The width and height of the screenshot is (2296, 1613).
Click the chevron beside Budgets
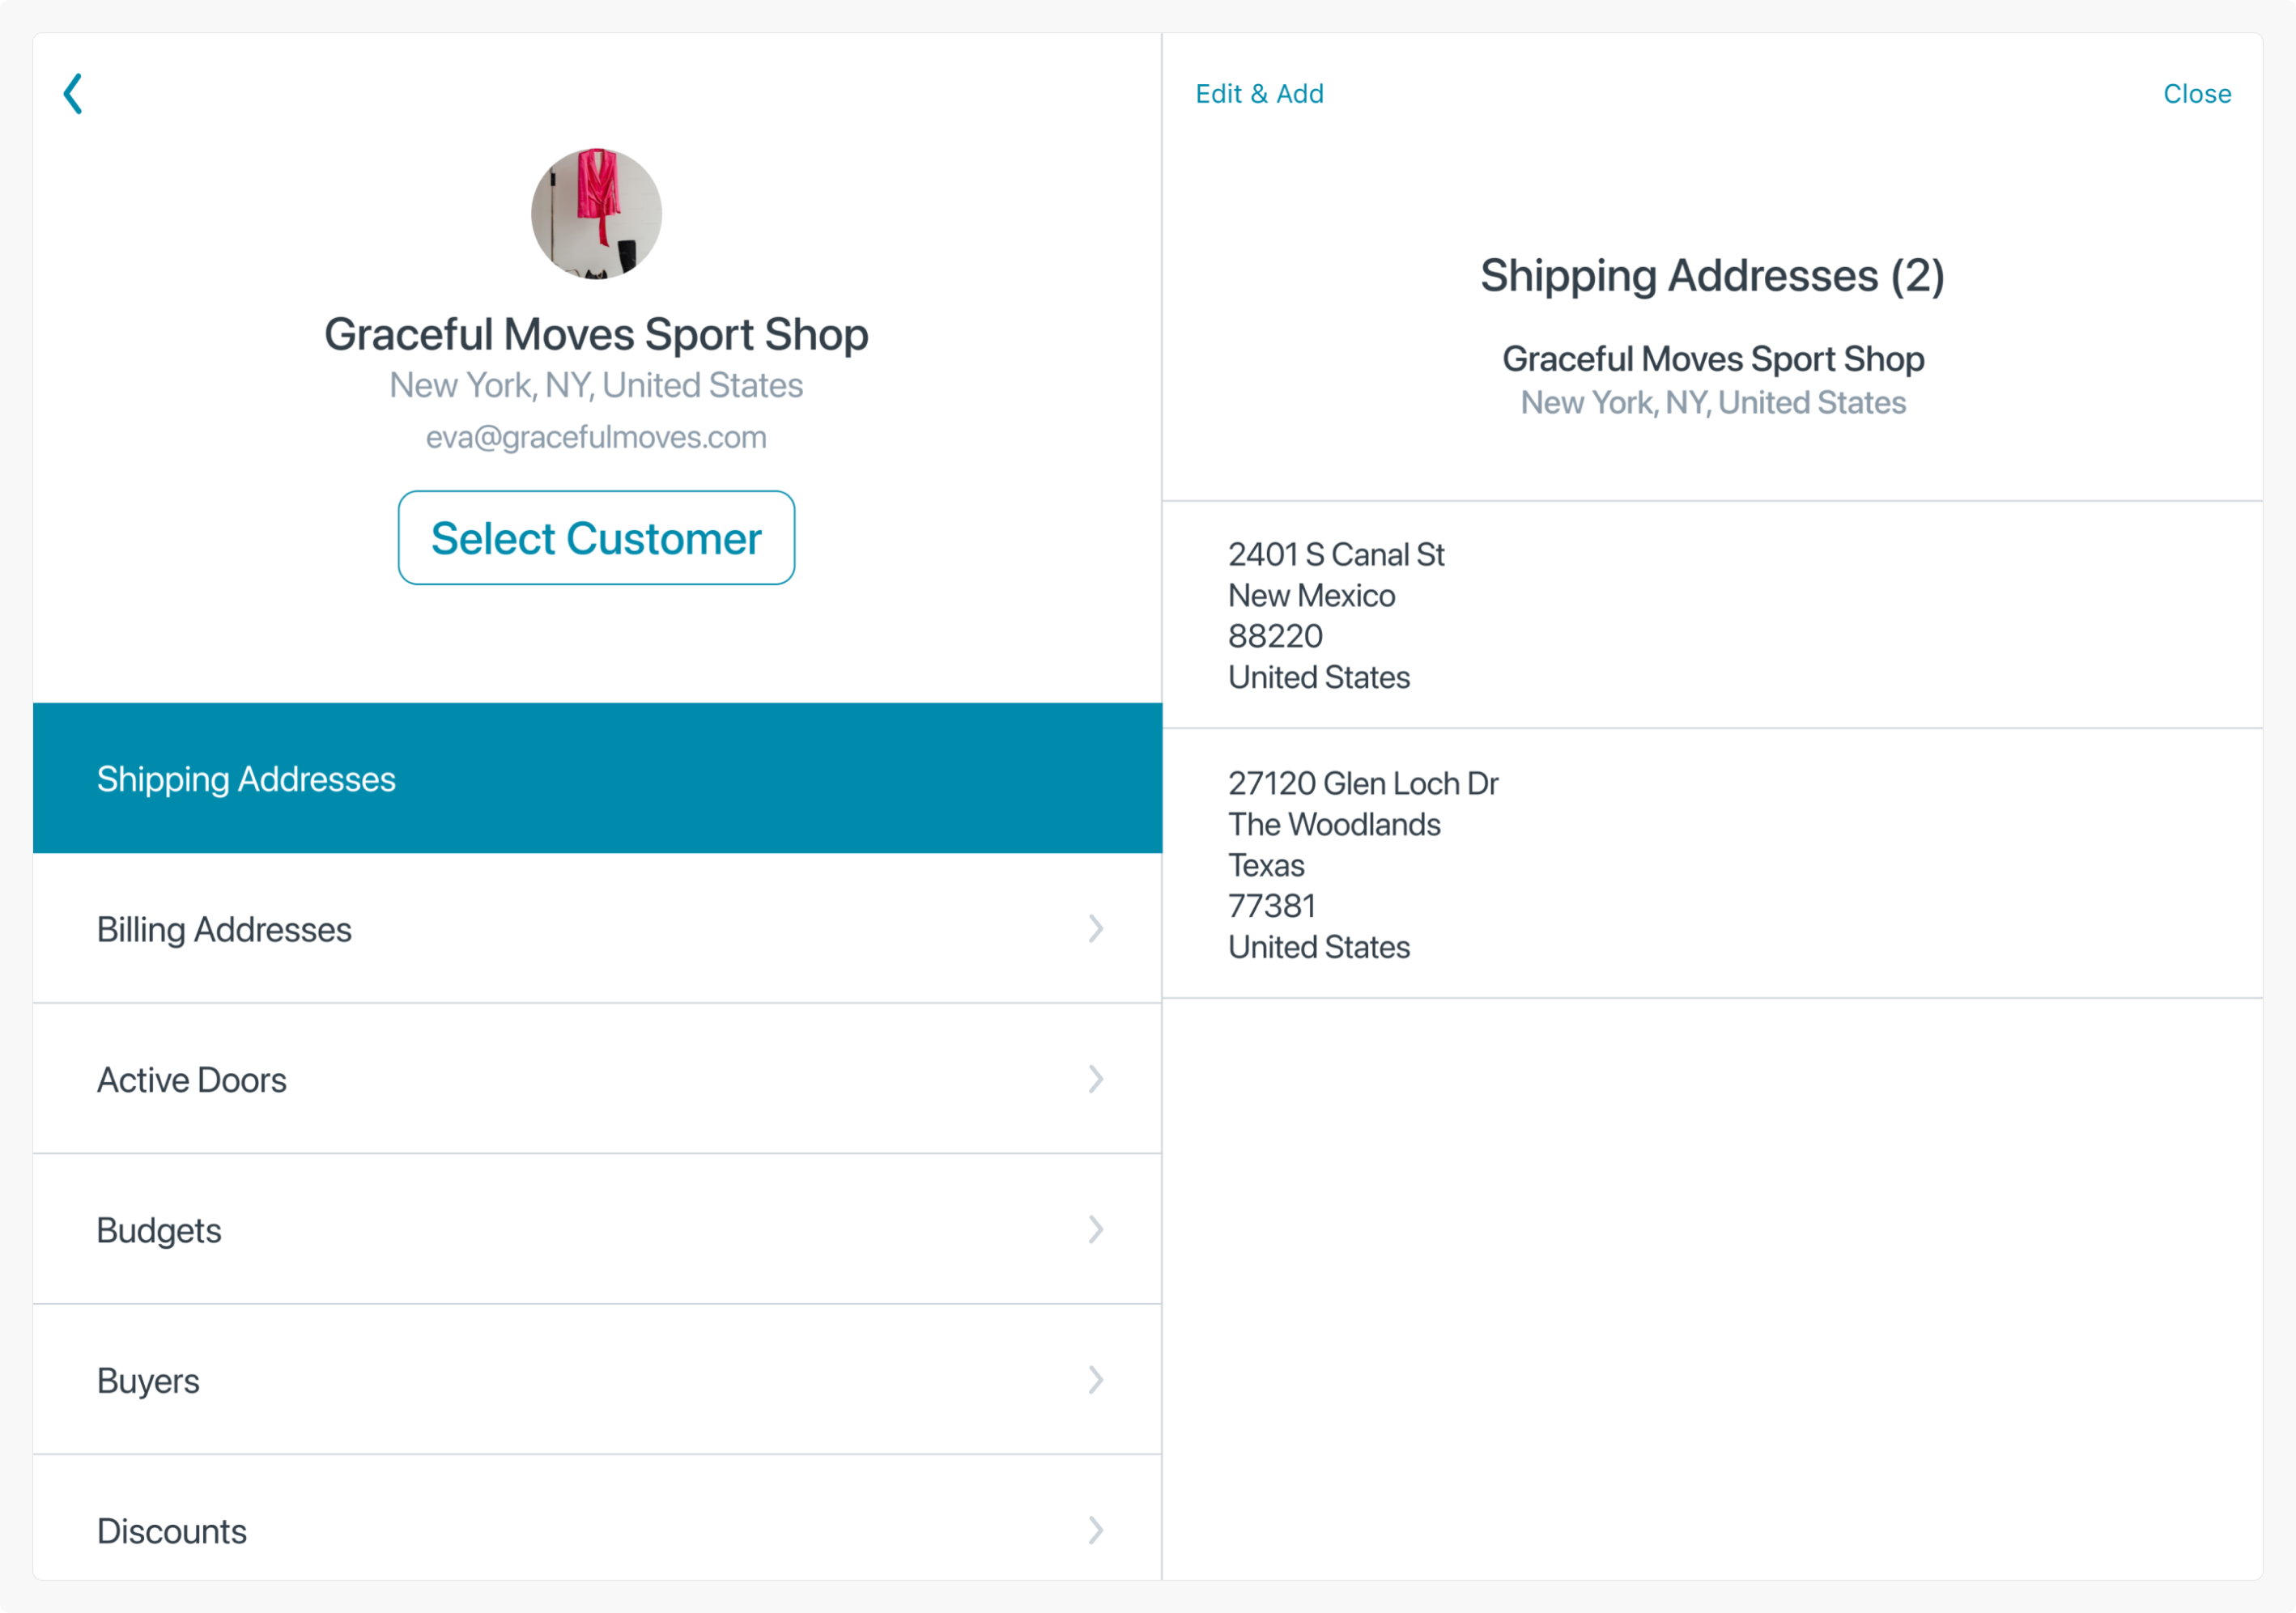pyautogui.click(x=1096, y=1230)
